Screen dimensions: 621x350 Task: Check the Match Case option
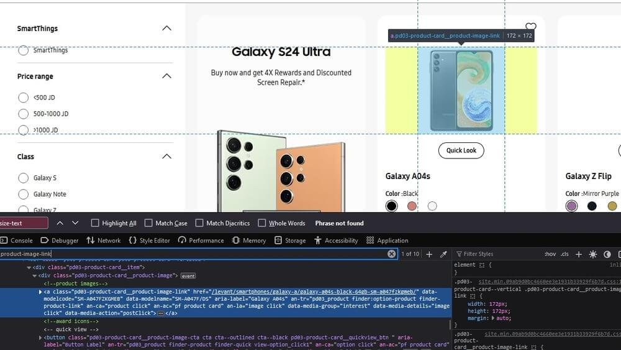(x=148, y=223)
